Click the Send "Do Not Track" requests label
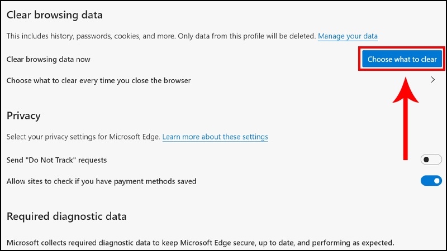Image resolution: width=447 pixels, height=251 pixels. [56, 160]
